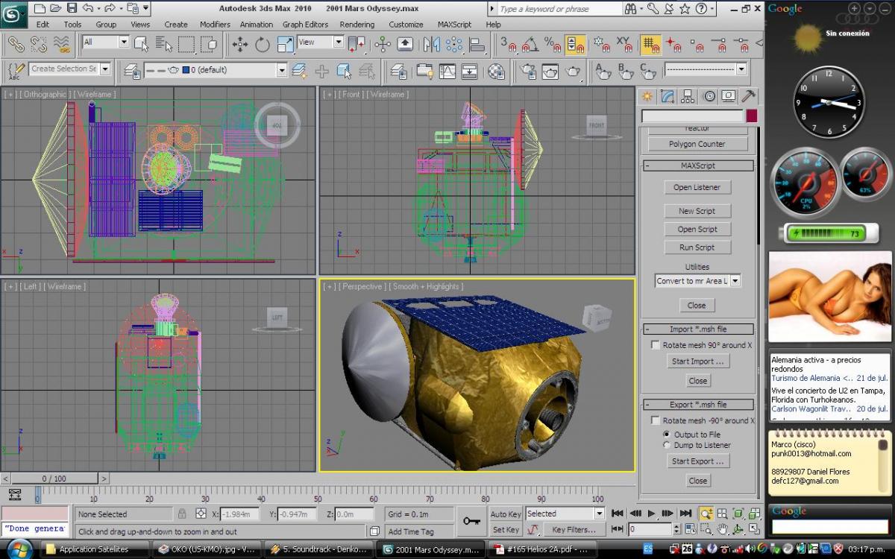Click the blue layer color square

coord(186,70)
